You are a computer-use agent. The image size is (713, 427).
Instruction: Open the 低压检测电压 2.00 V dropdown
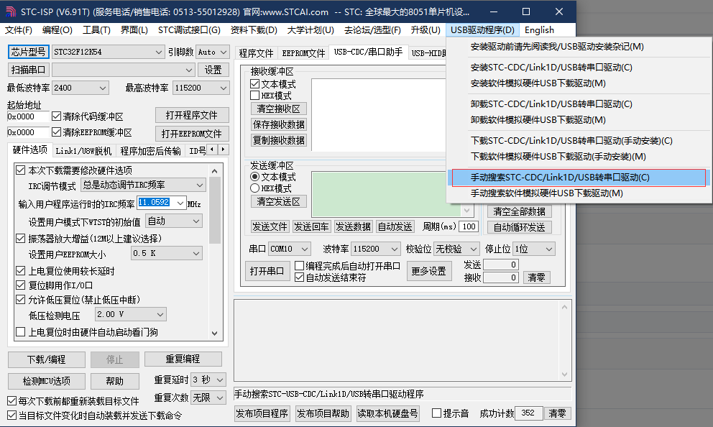point(131,314)
